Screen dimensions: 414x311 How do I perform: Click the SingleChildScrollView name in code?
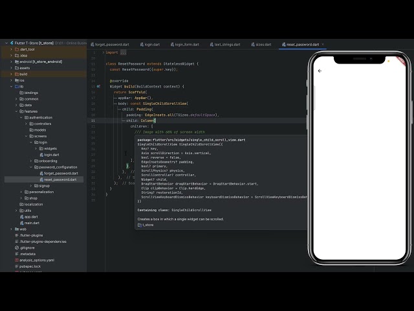tap(164, 104)
